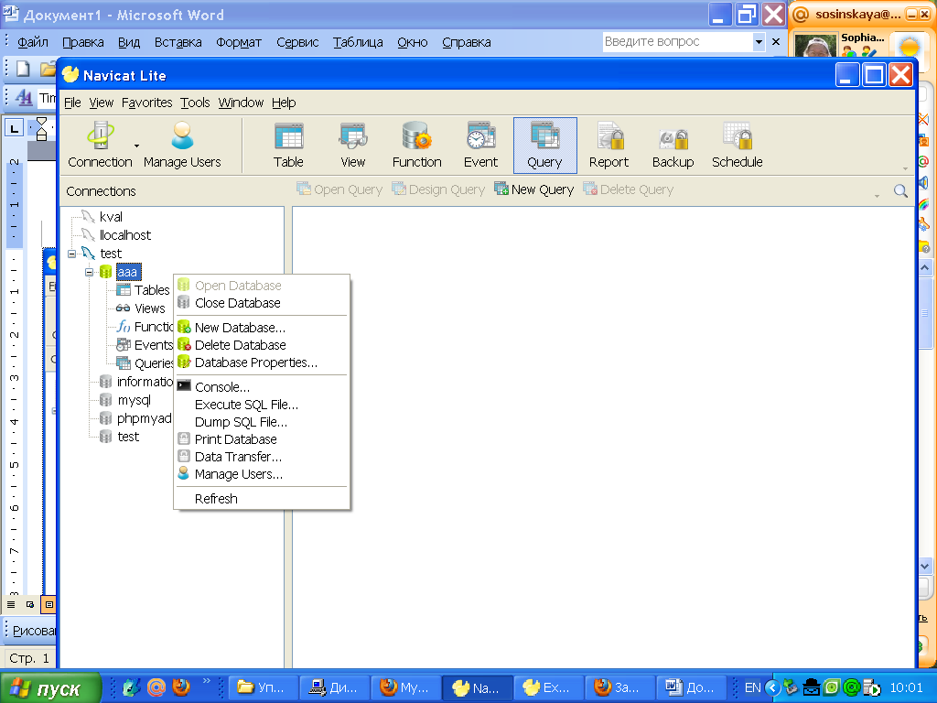Open Word Вставка menu
Image resolution: width=937 pixels, height=703 pixels.
point(178,42)
